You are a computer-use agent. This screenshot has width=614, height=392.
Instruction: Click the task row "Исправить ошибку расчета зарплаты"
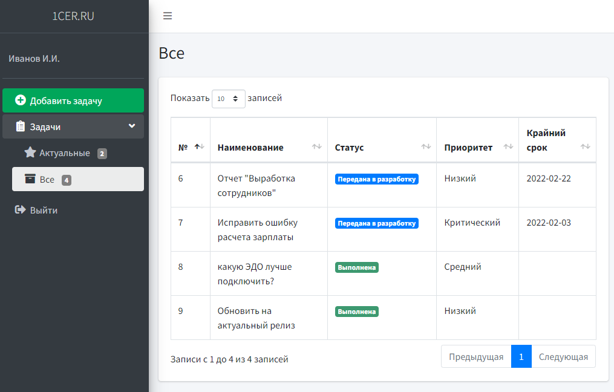[257, 229]
